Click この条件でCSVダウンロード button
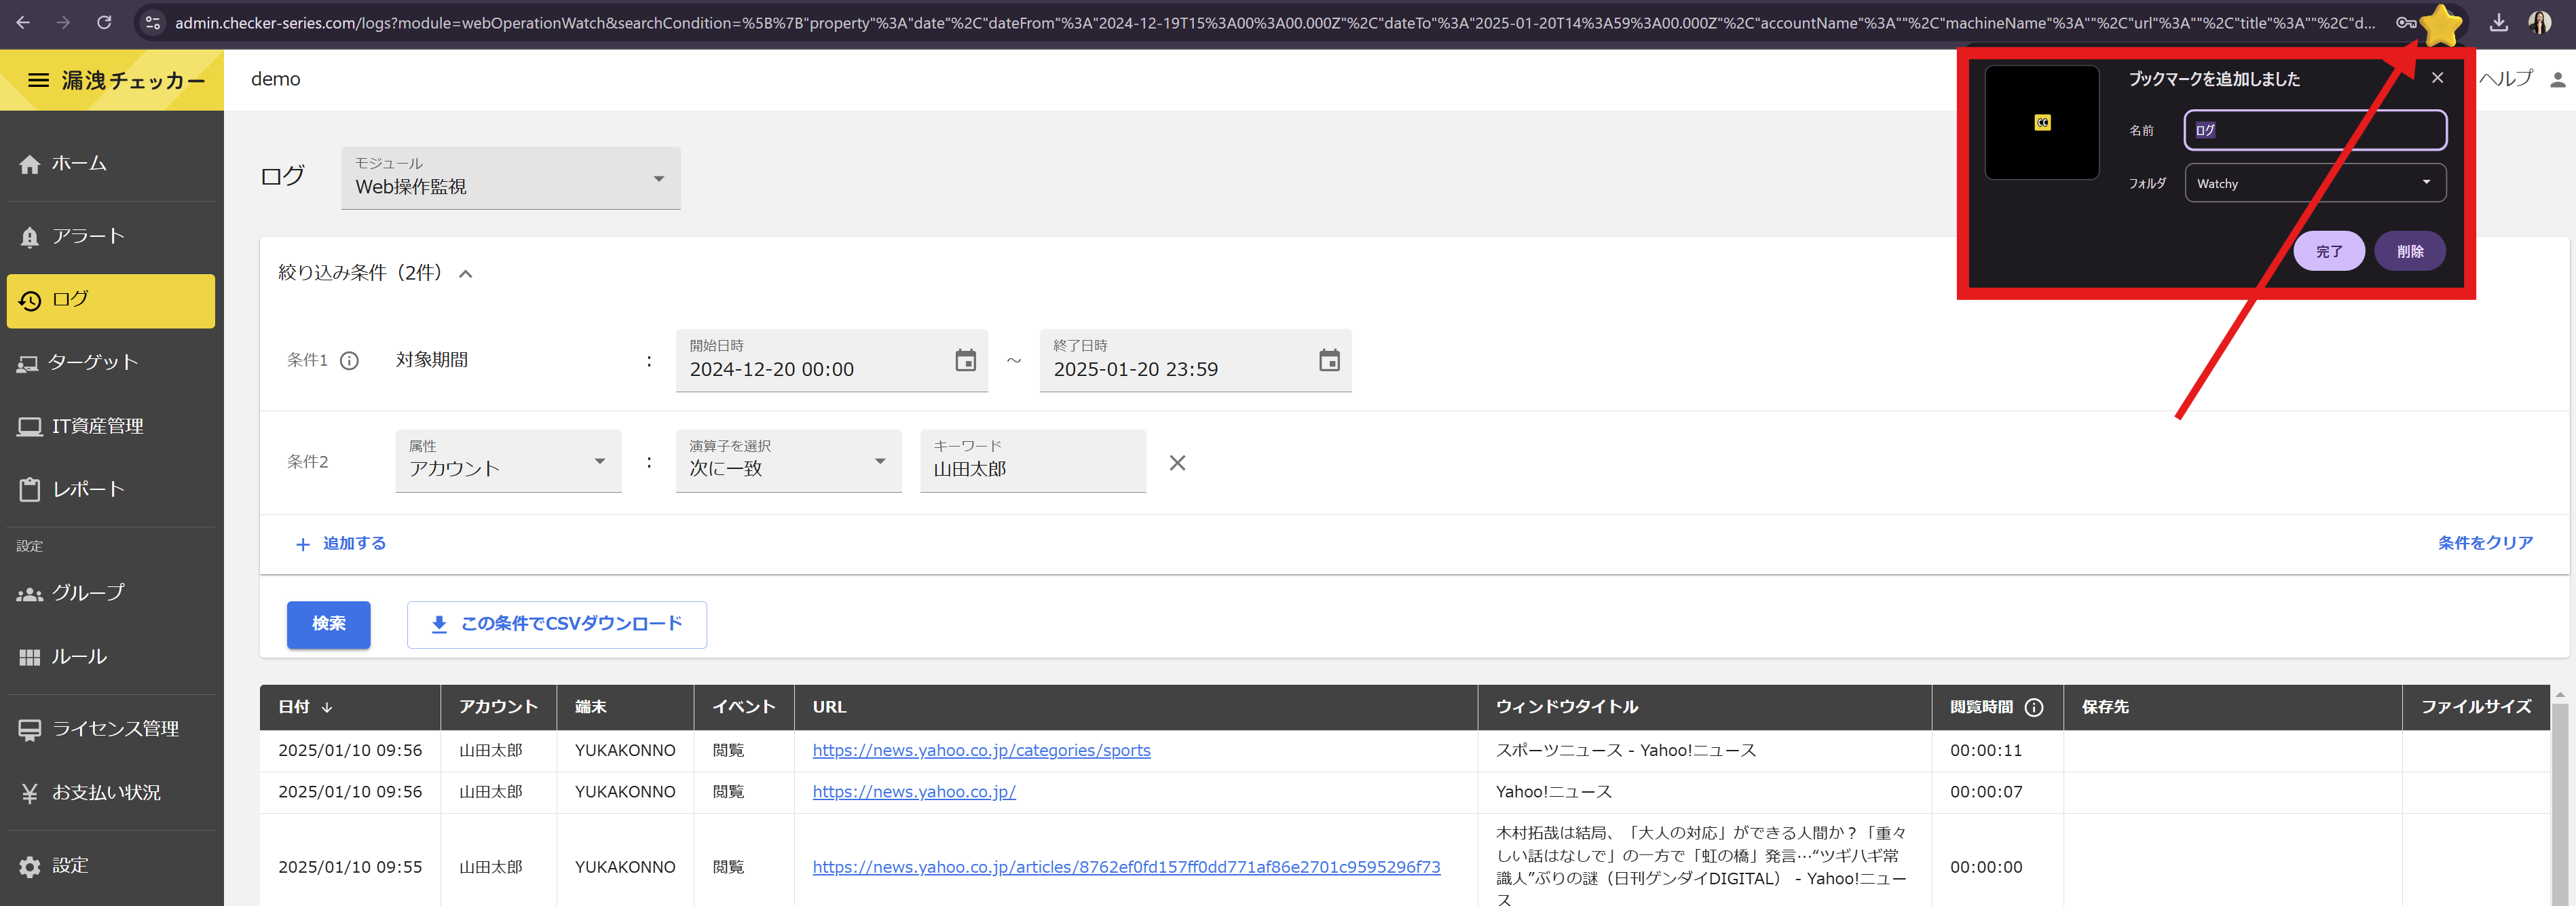 tap(557, 624)
